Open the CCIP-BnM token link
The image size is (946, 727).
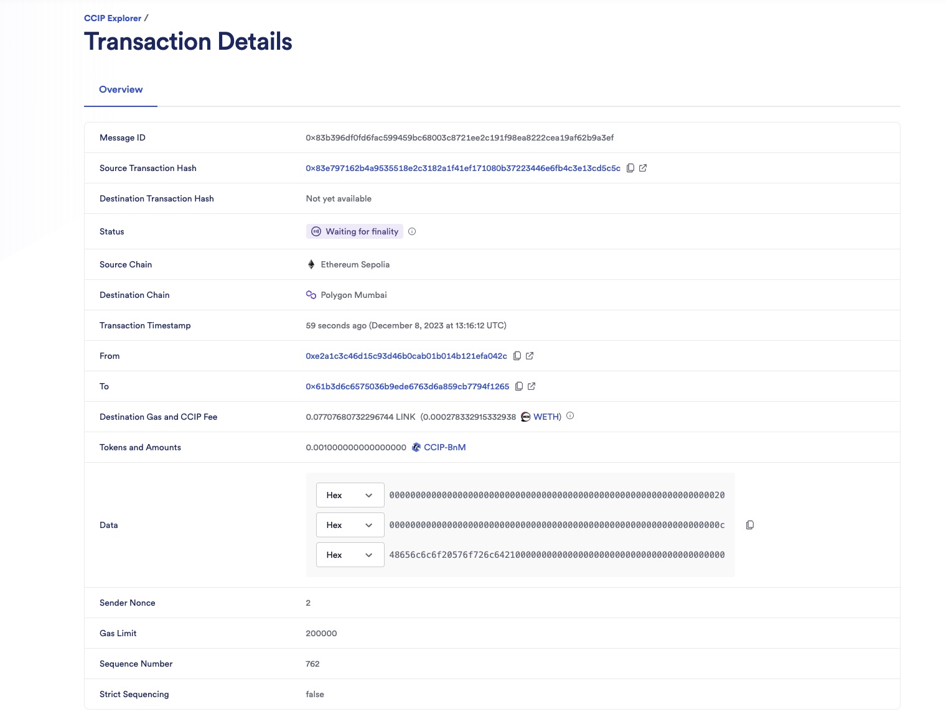[x=445, y=447]
